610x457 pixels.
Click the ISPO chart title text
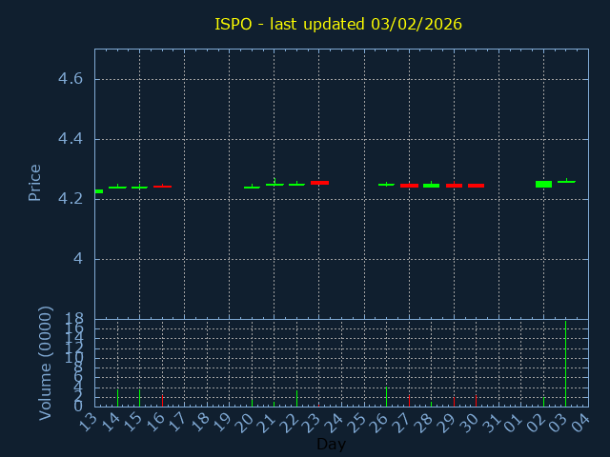pos(338,24)
